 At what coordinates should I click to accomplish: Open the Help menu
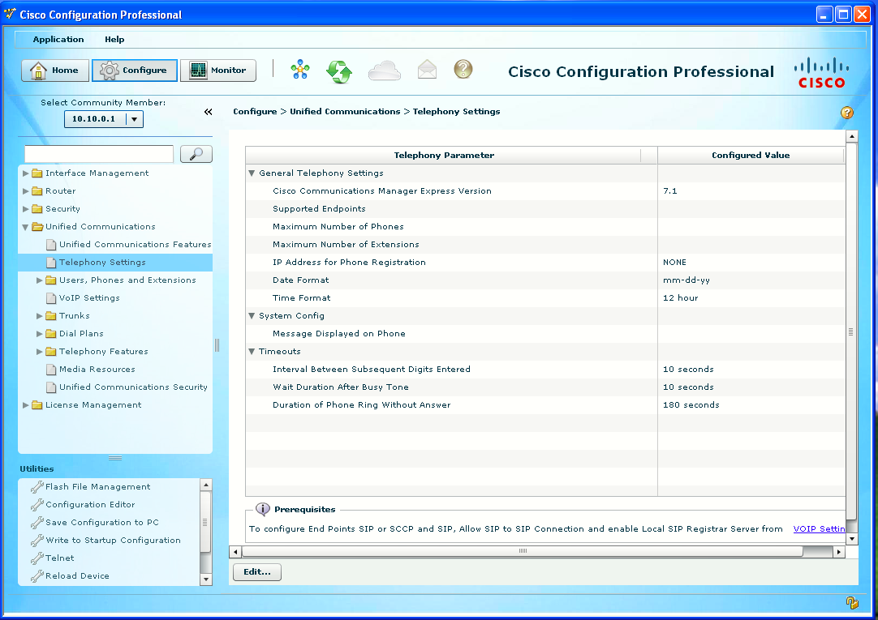[x=114, y=39]
